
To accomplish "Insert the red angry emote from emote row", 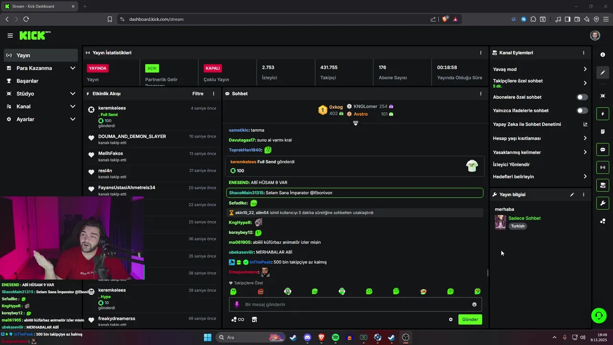I will (x=261, y=291).
